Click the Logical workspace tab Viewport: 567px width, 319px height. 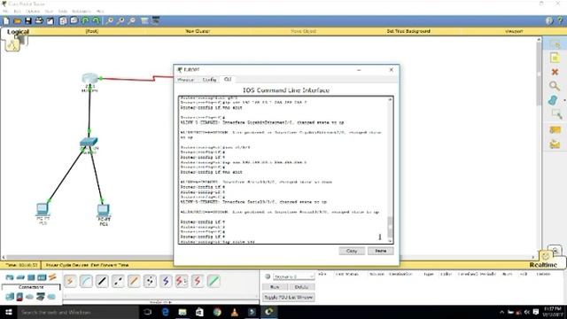18,32
